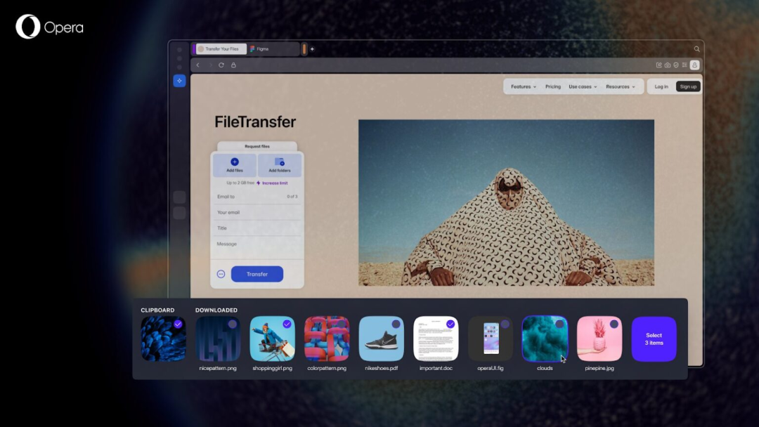Click the Add files plus icon
The image size is (759, 427).
tap(235, 162)
